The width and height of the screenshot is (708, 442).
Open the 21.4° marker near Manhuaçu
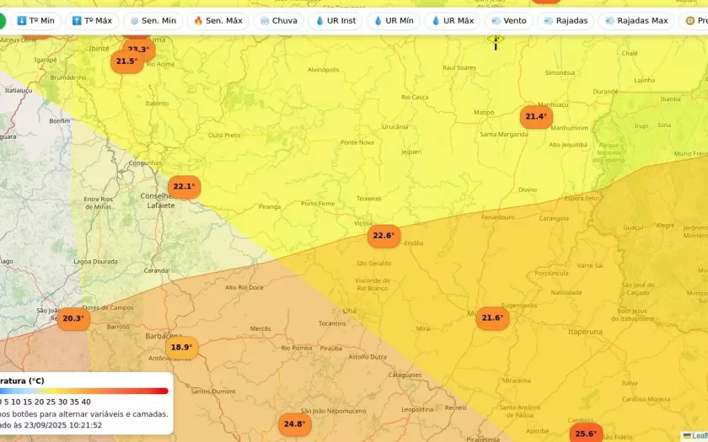535,117
